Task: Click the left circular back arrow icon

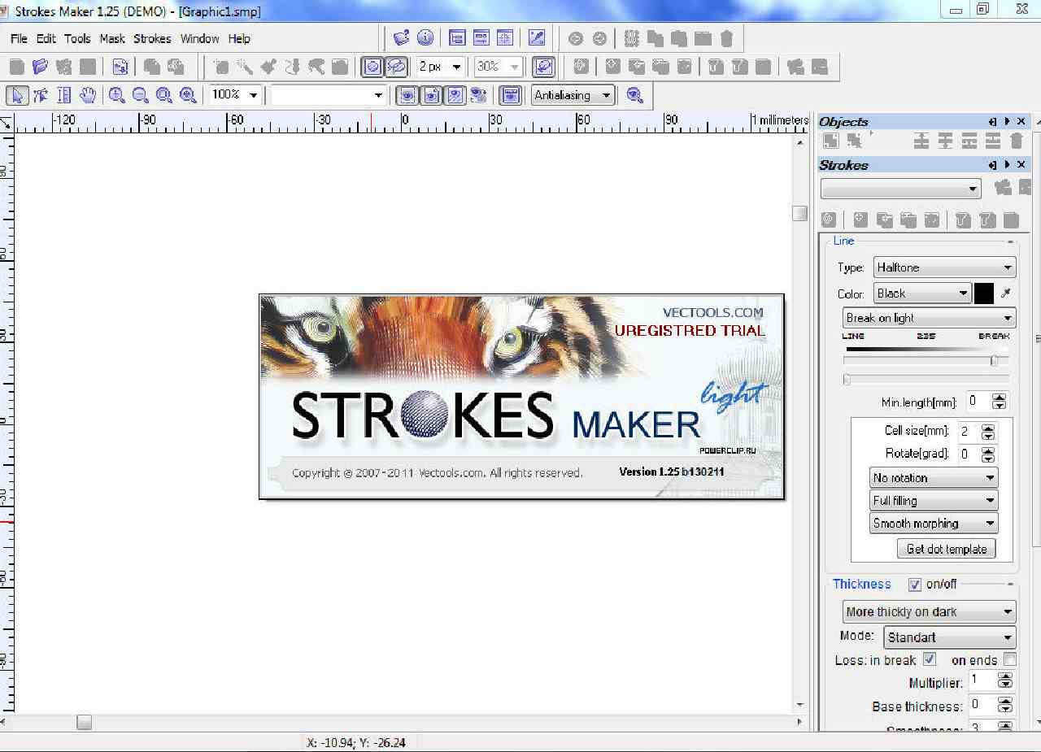Action: (x=576, y=38)
